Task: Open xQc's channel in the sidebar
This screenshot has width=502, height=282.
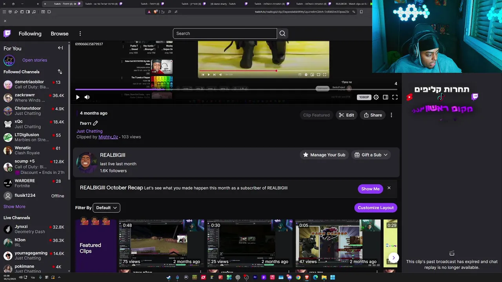Action: tap(34, 124)
